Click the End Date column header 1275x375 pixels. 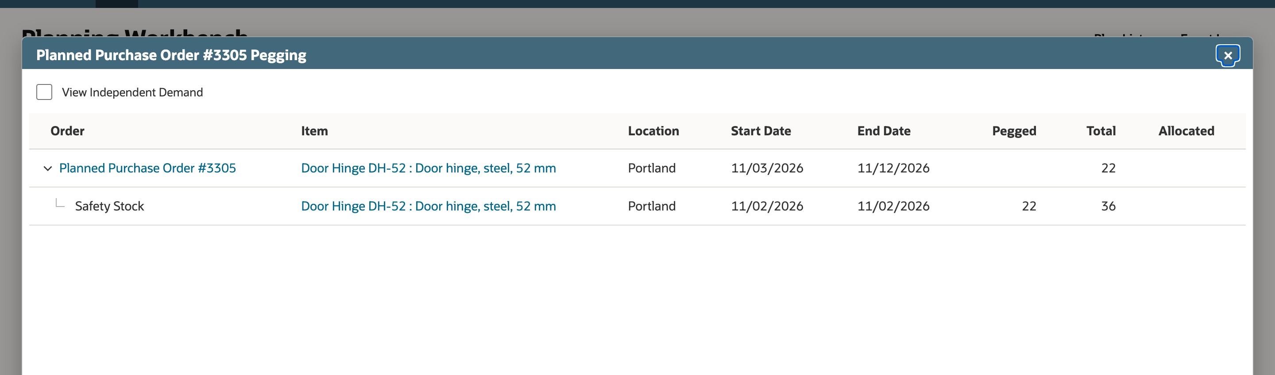point(884,131)
